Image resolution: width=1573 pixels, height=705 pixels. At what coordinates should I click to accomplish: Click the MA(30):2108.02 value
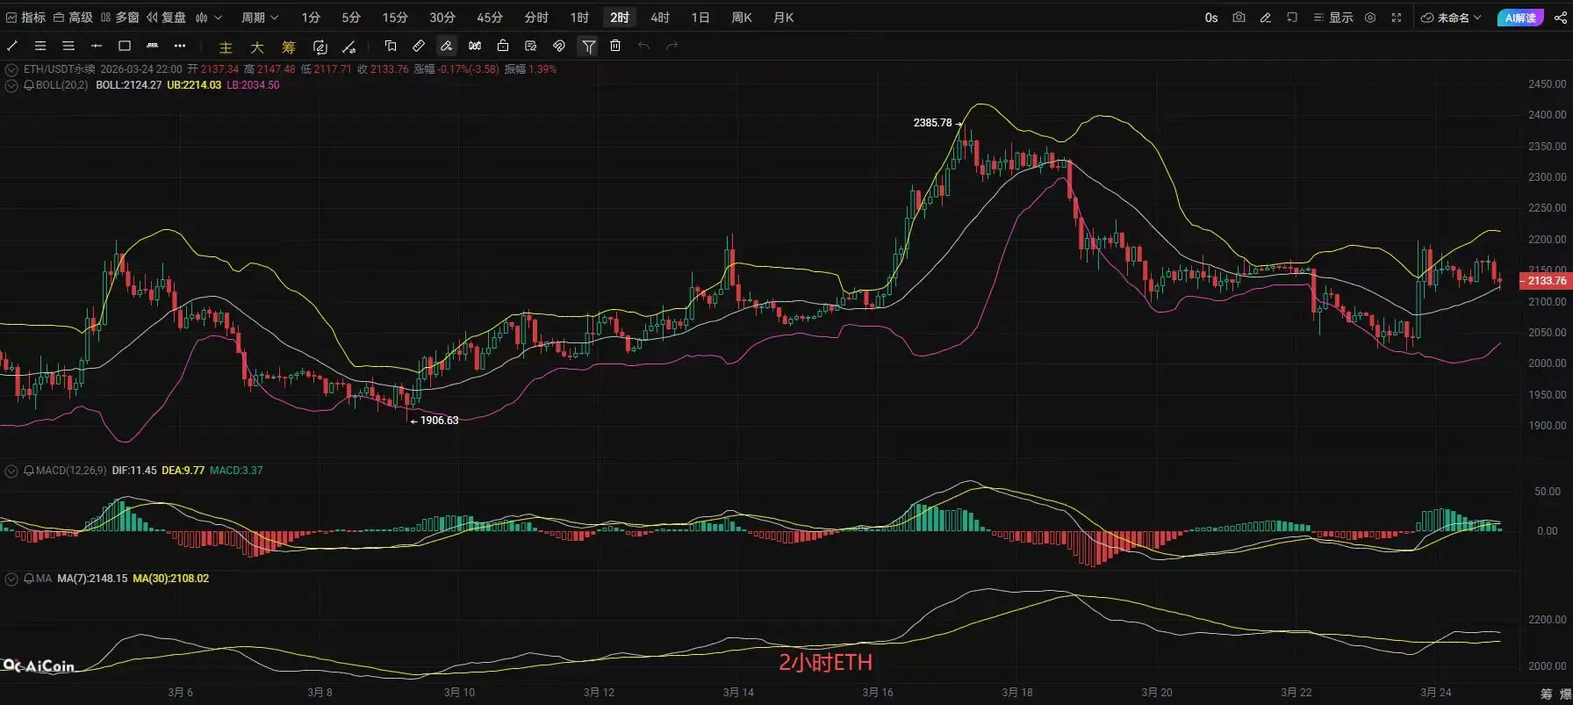click(171, 579)
